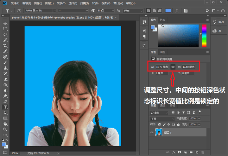Click the W width input field
Viewport: 228px width, 156px height.
162,67
